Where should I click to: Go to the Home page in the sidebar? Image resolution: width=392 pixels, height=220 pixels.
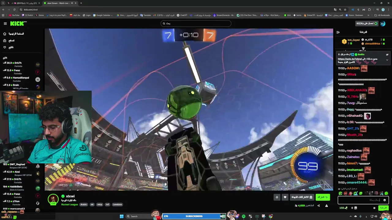coord(13,34)
